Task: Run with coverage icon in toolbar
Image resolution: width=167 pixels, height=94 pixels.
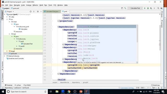Action: [x=151, y=8]
